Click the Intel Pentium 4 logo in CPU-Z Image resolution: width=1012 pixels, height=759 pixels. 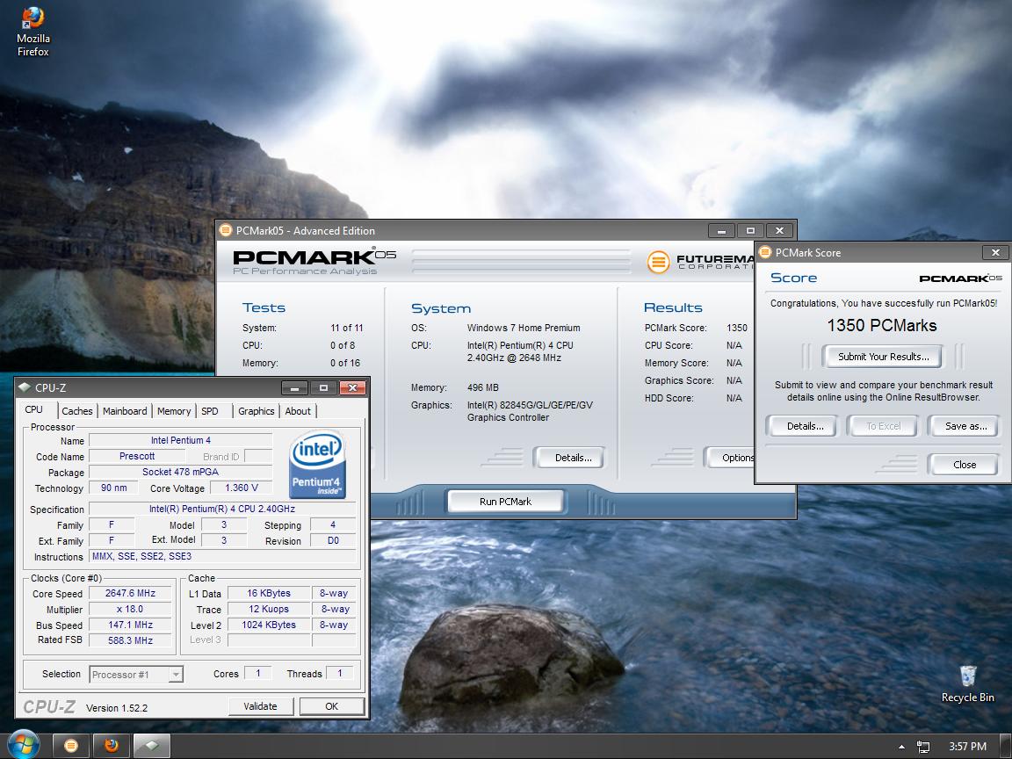(x=317, y=464)
